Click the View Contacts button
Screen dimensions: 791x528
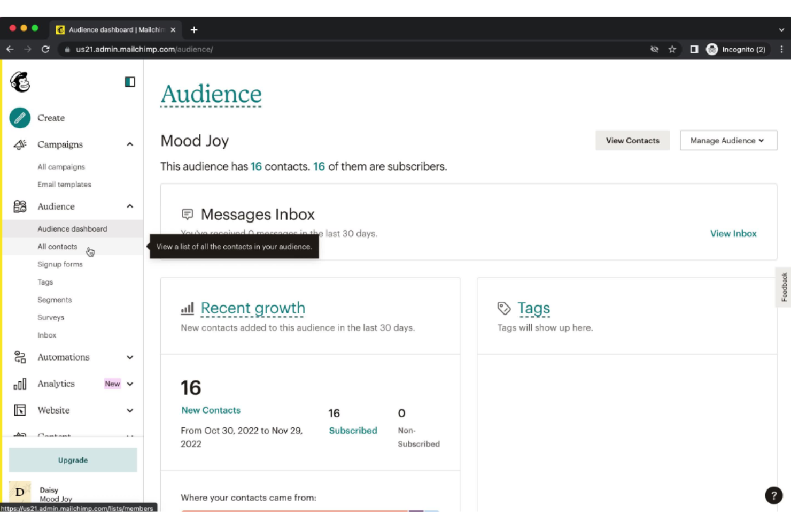click(632, 141)
